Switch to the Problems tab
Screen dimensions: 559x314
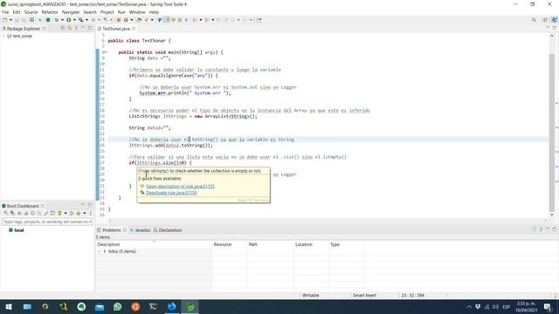pyautogui.click(x=112, y=230)
